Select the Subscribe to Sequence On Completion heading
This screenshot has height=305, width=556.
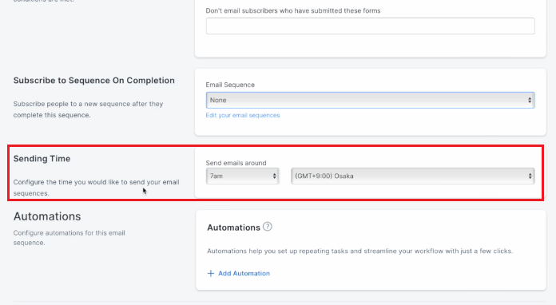(x=94, y=81)
